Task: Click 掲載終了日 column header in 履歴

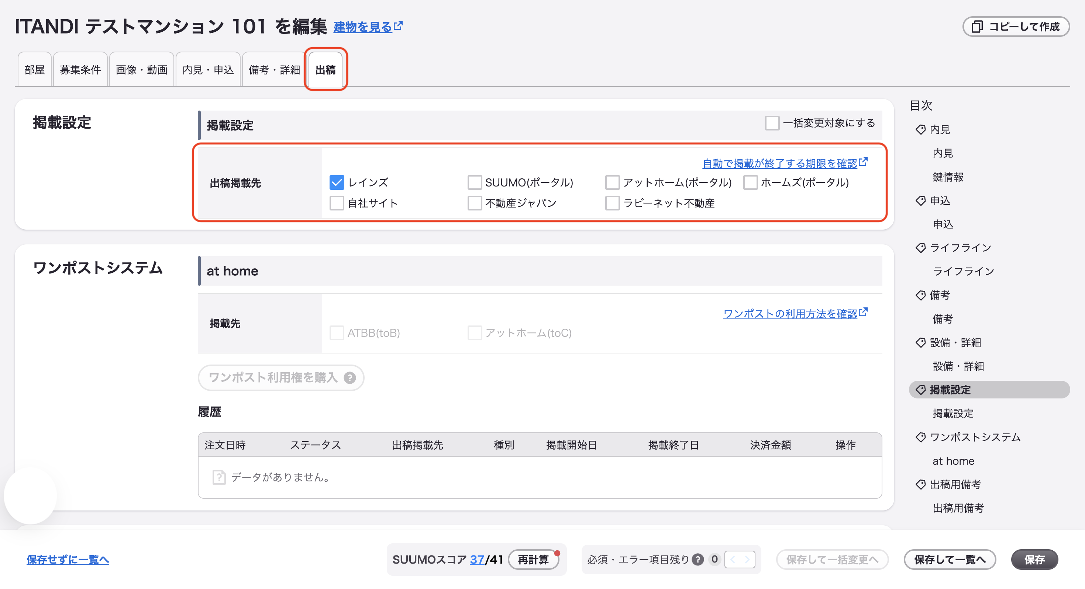Action: (674, 445)
